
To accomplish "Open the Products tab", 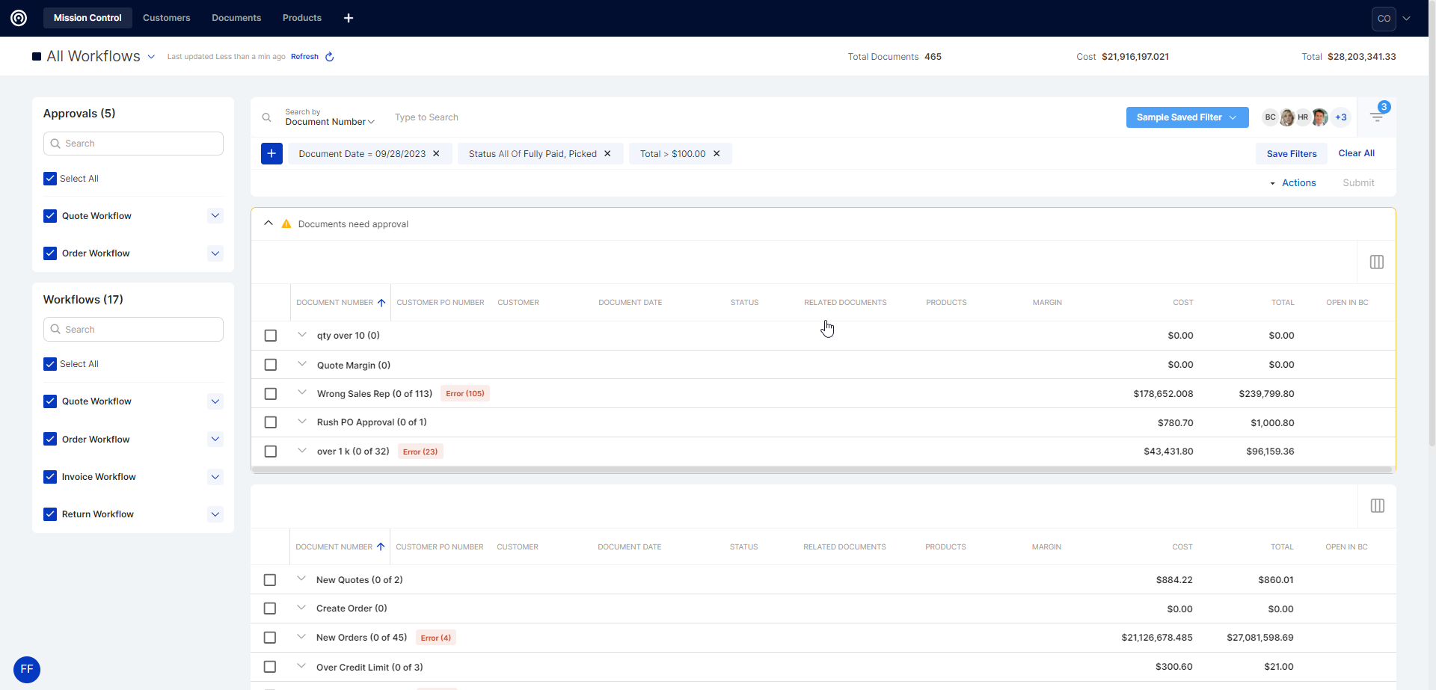I will (x=301, y=18).
